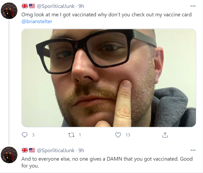
Task: Open @SporliticalJunk handle on second tweet
Action: point(56,150)
